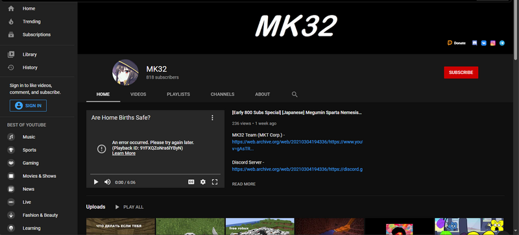Open Fashion & Beauty category
Viewport: 519px width, 235px height.
click(x=40, y=215)
